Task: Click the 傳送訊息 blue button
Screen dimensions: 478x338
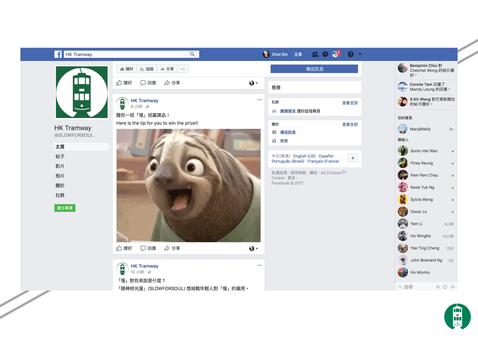Action: (x=314, y=69)
